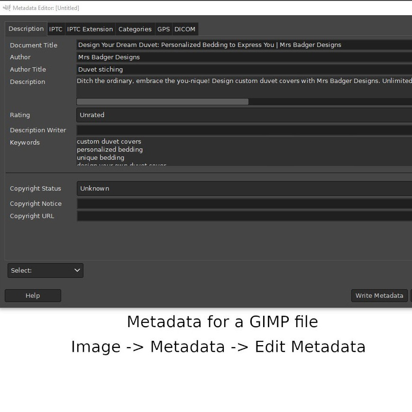The image size is (412, 412).
Task: Click keyword 'unique bedding'
Action: [x=101, y=158]
